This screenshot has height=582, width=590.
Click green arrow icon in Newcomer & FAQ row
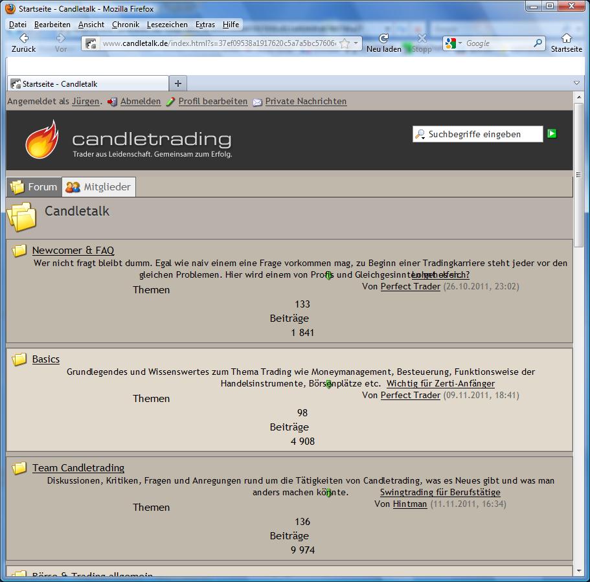click(x=329, y=275)
